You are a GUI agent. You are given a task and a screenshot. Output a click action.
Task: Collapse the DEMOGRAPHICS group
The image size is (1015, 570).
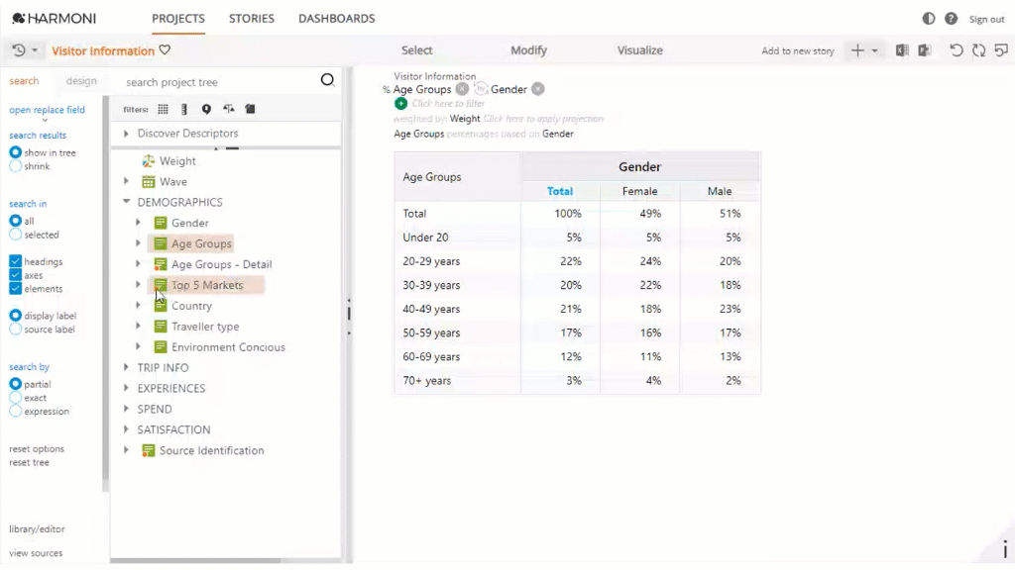pos(126,202)
